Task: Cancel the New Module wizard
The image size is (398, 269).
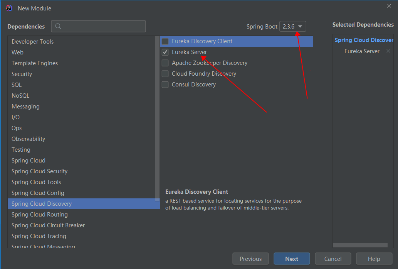Action: click(333, 259)
